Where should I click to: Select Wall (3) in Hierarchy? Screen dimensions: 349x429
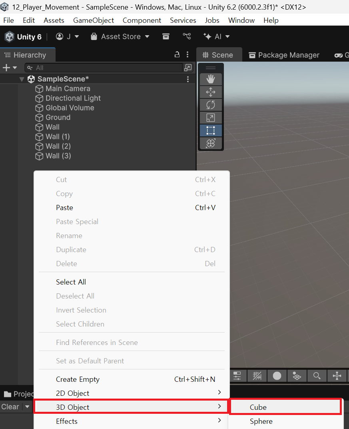pyautogui.click(x=58, y=156)
